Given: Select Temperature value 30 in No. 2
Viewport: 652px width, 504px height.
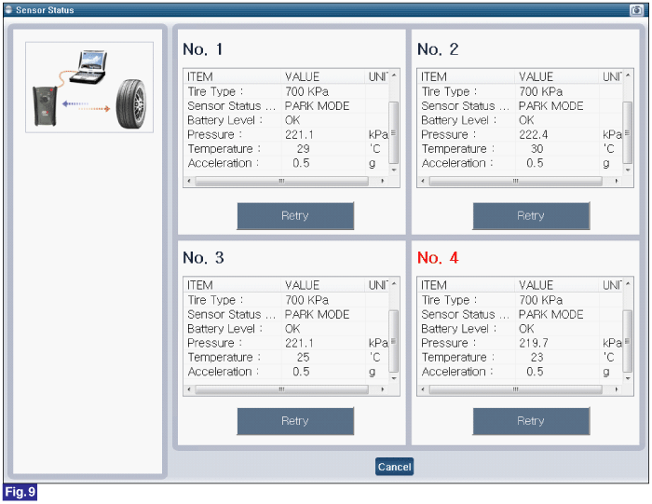Looking at the screenshot, I should [x=537, y=148].
